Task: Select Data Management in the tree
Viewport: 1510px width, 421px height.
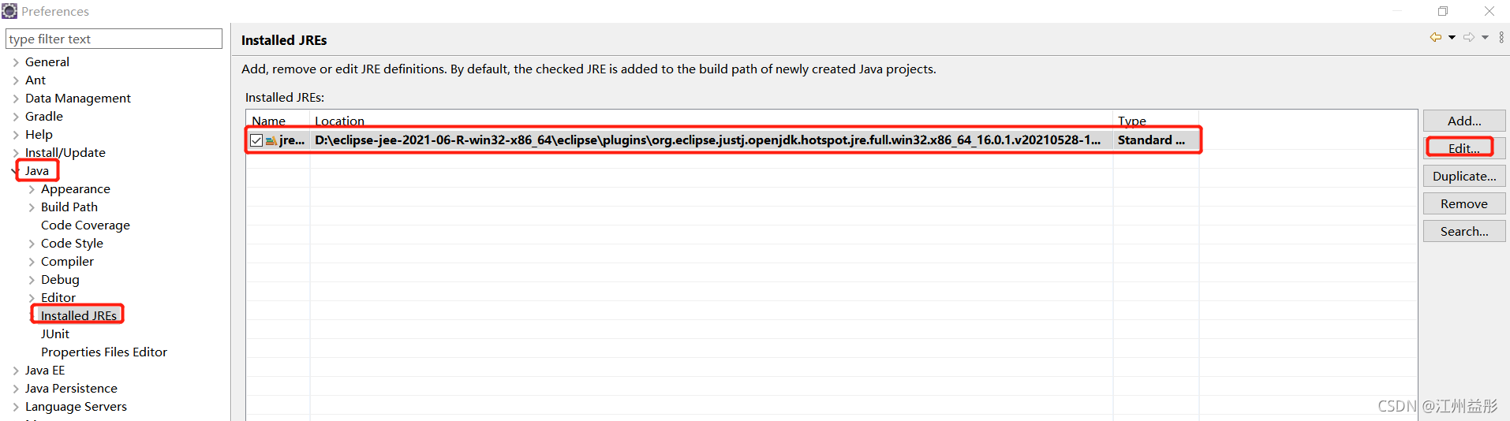Action: point(78,98)
